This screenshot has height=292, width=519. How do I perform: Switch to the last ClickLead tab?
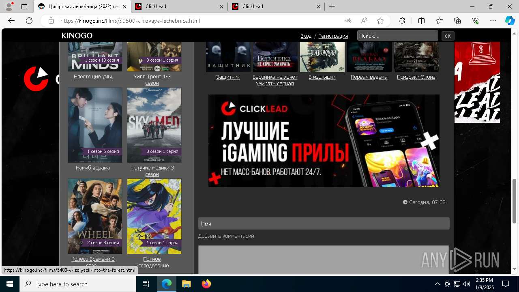pyautogui.click(x=276, y=6)
